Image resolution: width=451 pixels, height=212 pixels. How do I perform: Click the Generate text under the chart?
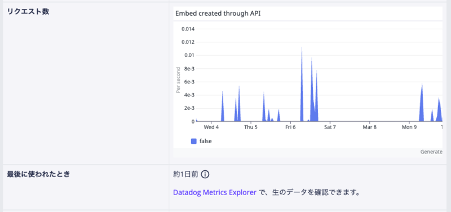(431, 152)
